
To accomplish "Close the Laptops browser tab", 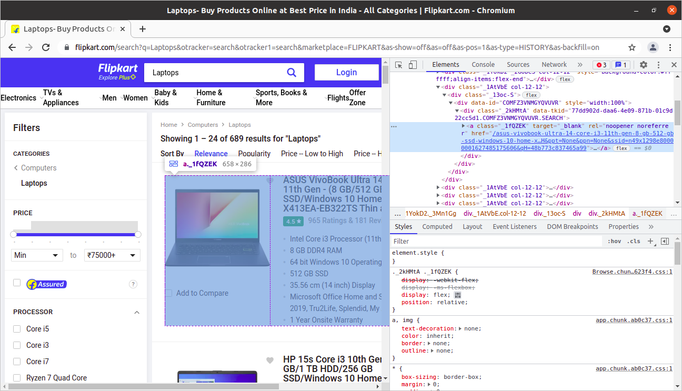I will pyautogui.click(x=123, y=29).
